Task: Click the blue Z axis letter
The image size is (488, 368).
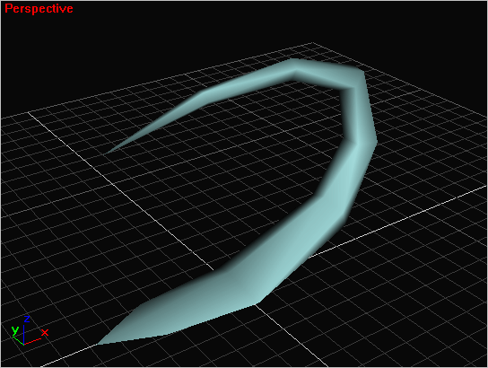Action: [27, 319]
